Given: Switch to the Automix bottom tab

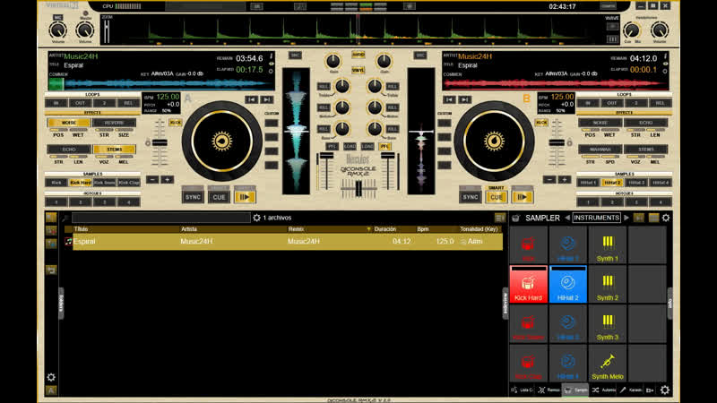Looking at the screenshot, I should point(603,390).
